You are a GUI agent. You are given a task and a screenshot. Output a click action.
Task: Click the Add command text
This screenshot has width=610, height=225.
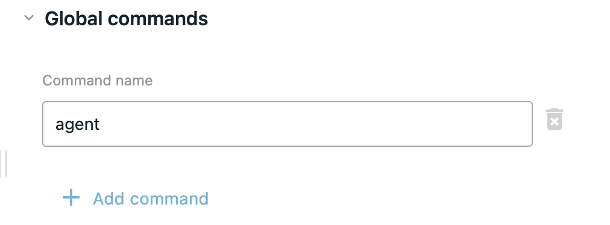pos(151,198)
